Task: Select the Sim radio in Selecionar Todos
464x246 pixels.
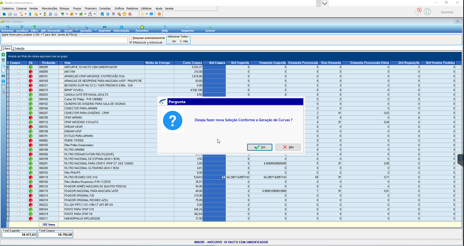Action: tap(170, 41)
